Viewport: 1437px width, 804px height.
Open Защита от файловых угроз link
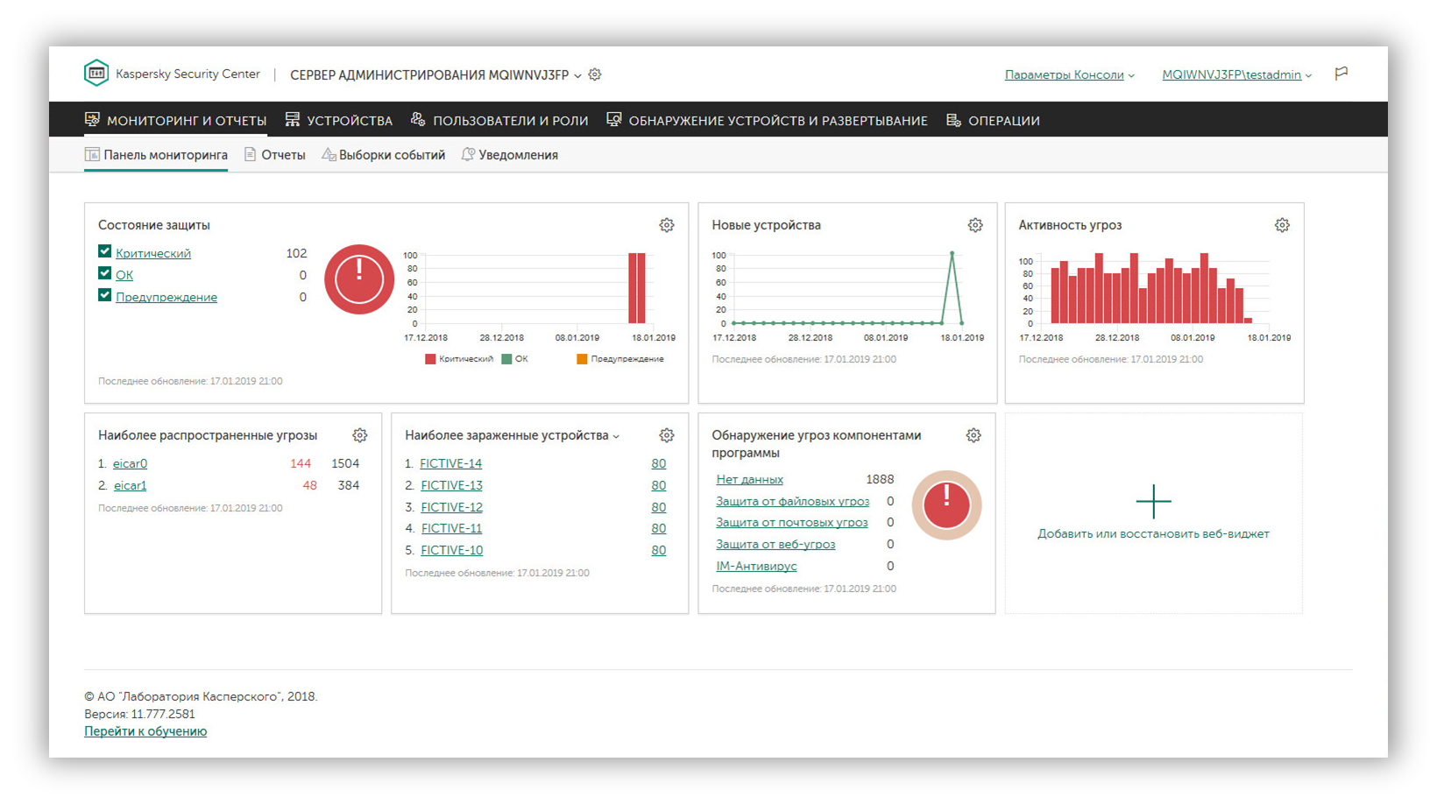point(792,501)
